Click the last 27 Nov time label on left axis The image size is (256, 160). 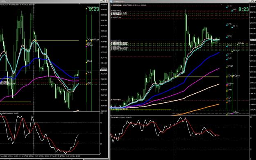(75, 156)
